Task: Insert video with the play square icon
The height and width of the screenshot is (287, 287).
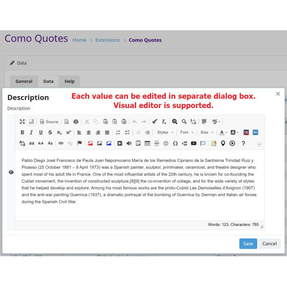Action: pos(119,143)
